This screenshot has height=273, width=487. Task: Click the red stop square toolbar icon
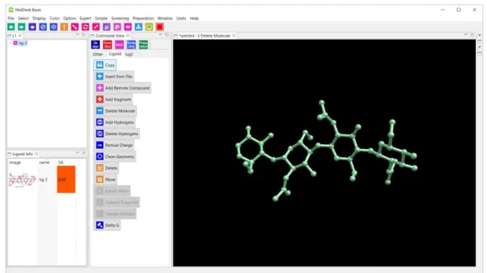(160, 27)
